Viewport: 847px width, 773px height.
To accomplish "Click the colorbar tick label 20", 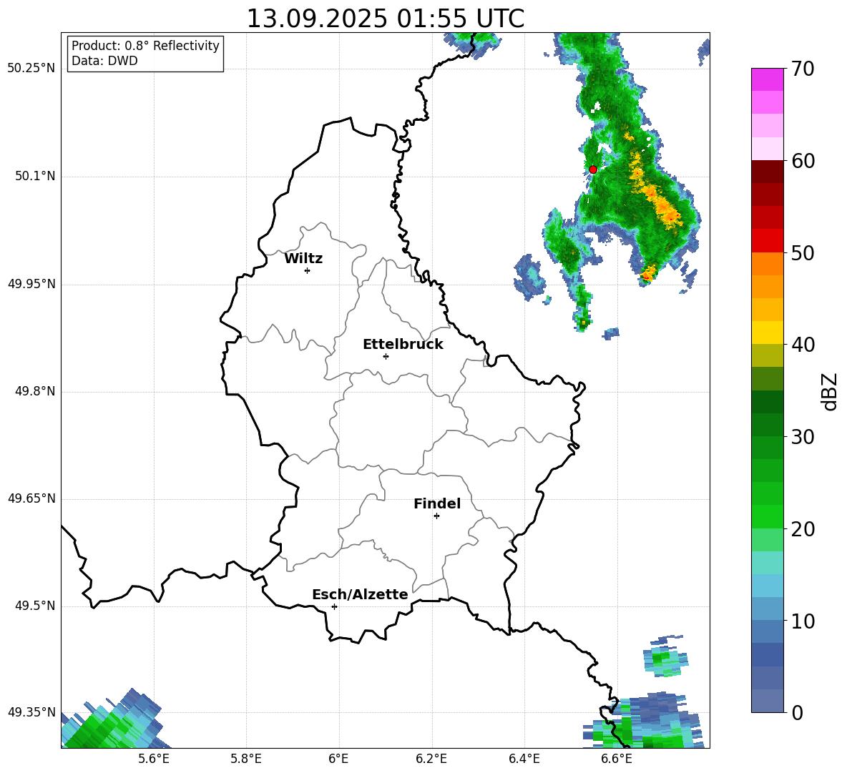I will coord(803,528).
